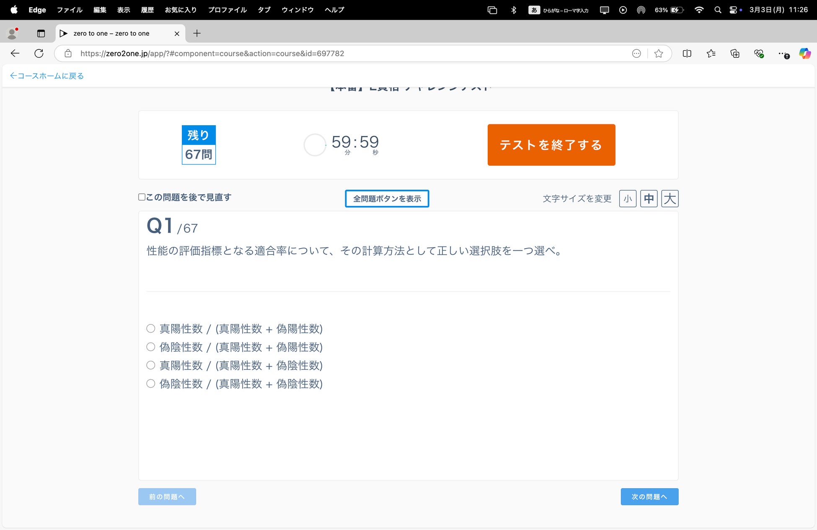Open the お気に入り menu in menu bar
The width and height of the screenshot is (817, 530).
pos(181,10)
